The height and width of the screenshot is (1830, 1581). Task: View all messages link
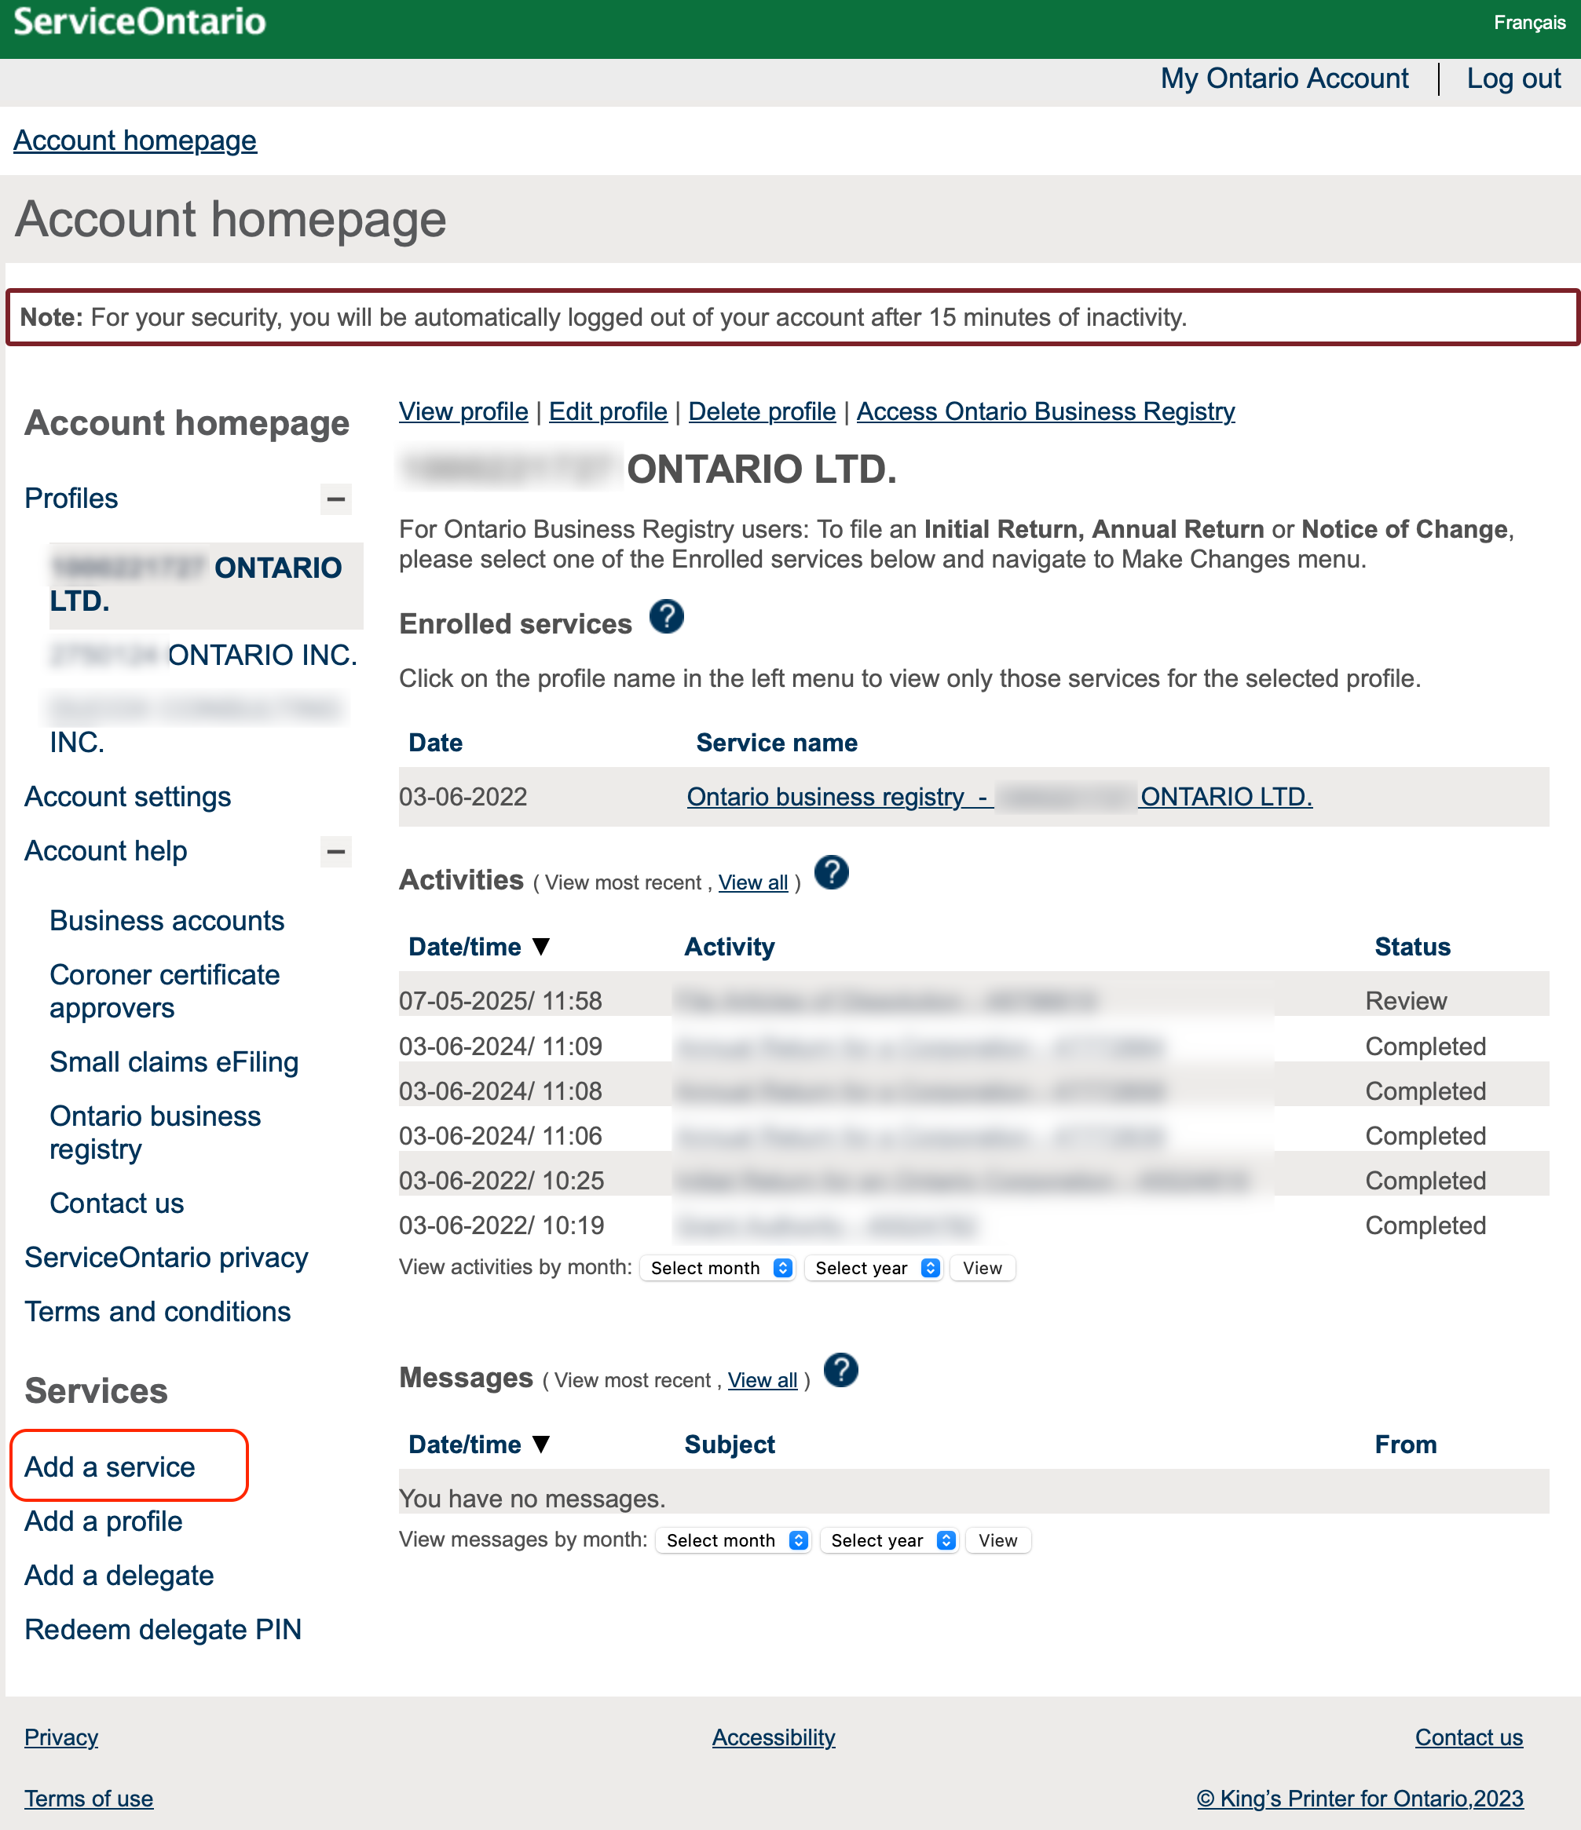pos(763,1379)
